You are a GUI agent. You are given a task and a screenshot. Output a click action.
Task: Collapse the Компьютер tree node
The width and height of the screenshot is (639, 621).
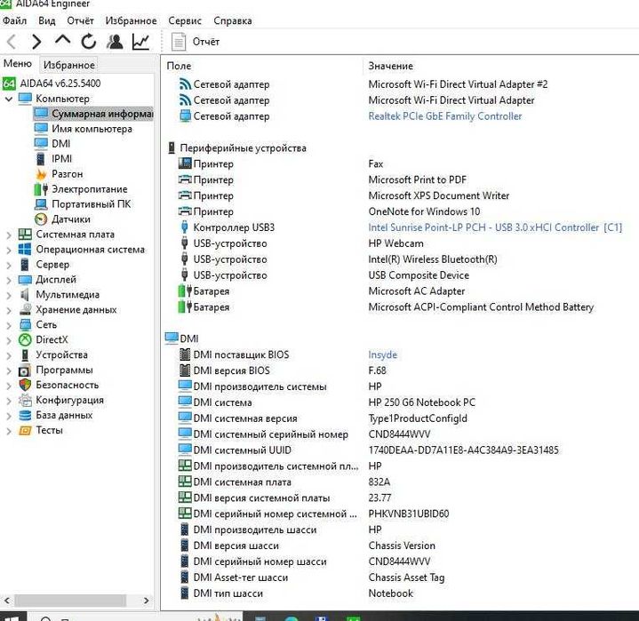[x=9, y=99]
